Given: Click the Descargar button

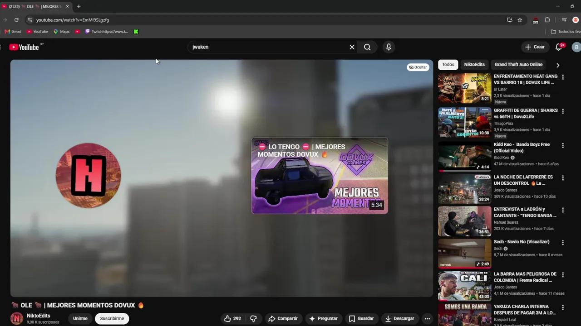Looking at the screenshot, I should pos(399,319).
